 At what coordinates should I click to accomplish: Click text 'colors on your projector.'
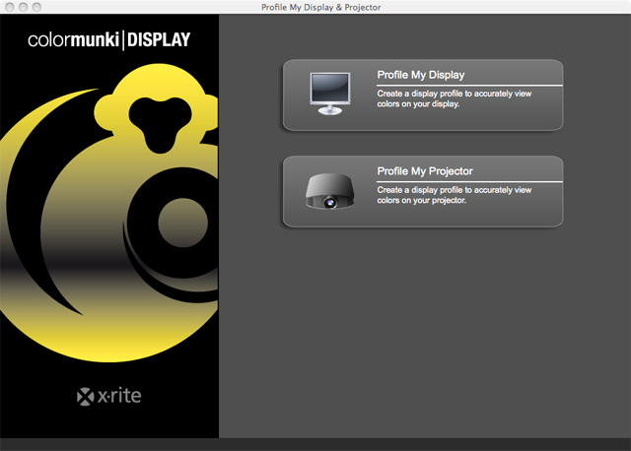[x=421, y=200]
